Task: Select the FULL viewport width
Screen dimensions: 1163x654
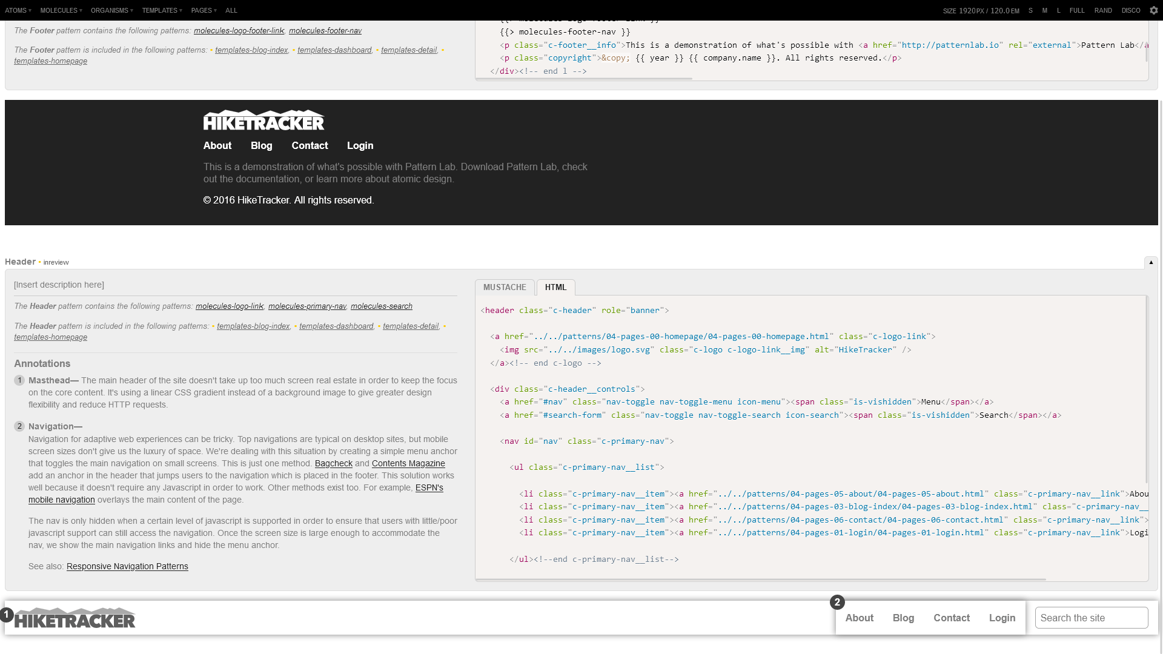Action: pyautogui.click(x=1077, y=10)
